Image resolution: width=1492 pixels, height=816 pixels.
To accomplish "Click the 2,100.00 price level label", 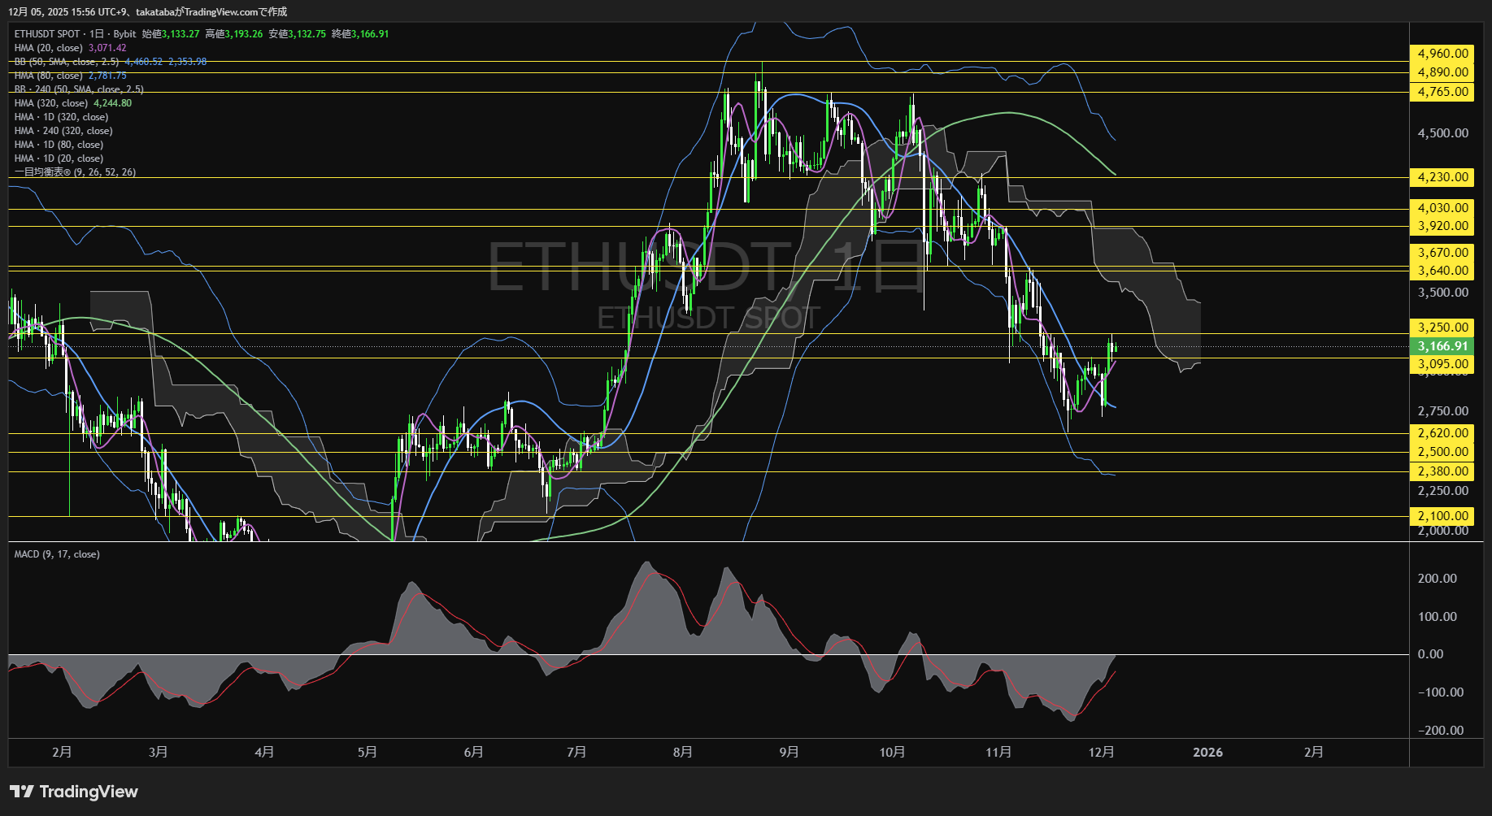I will 1442,516.
